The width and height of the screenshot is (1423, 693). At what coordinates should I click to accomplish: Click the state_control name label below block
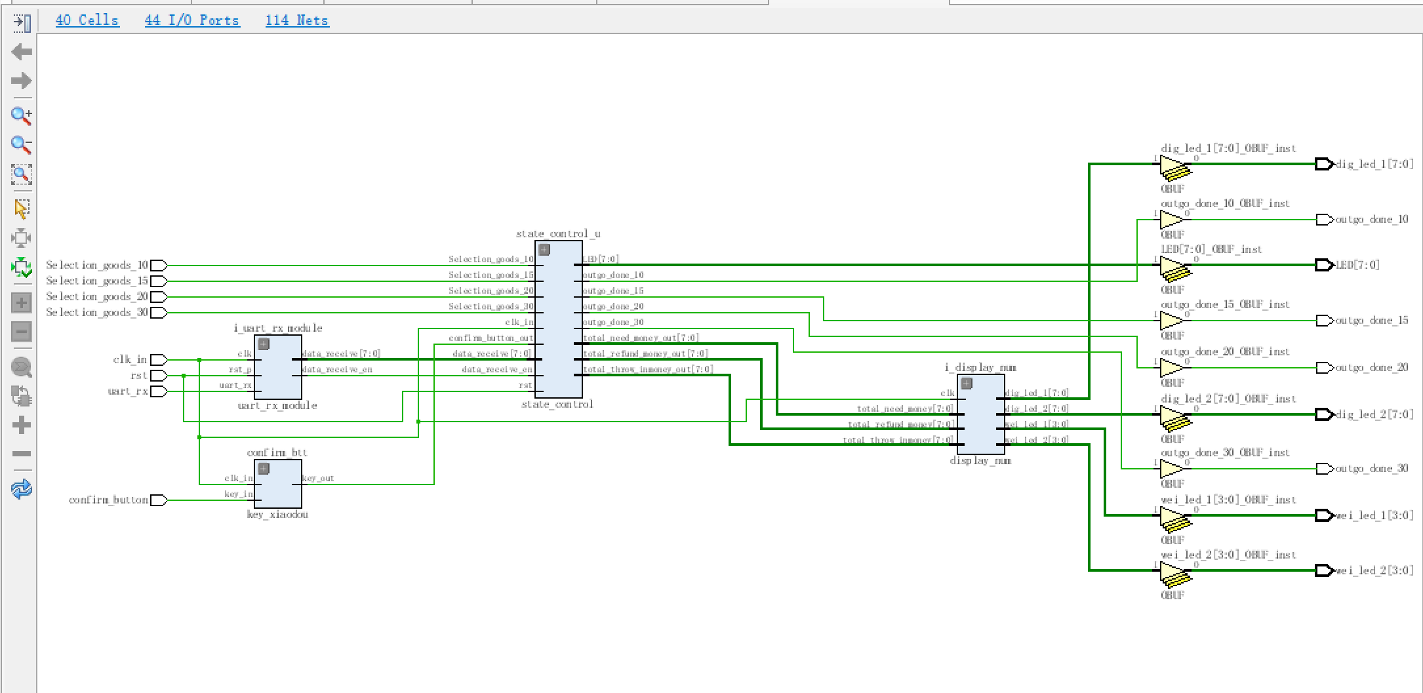pyautogui.click(x=557, y=404)
